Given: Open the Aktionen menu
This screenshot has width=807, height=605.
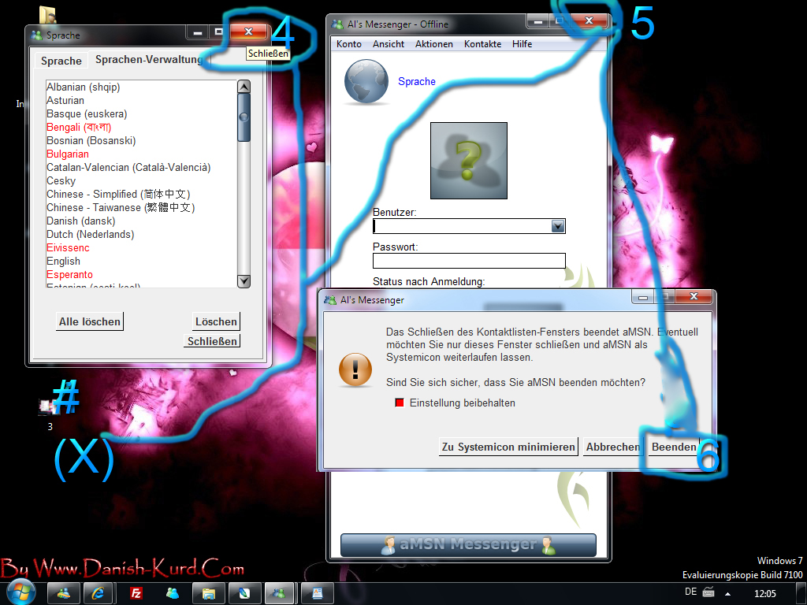Looking at the screenshot, I should click(434, 44).
